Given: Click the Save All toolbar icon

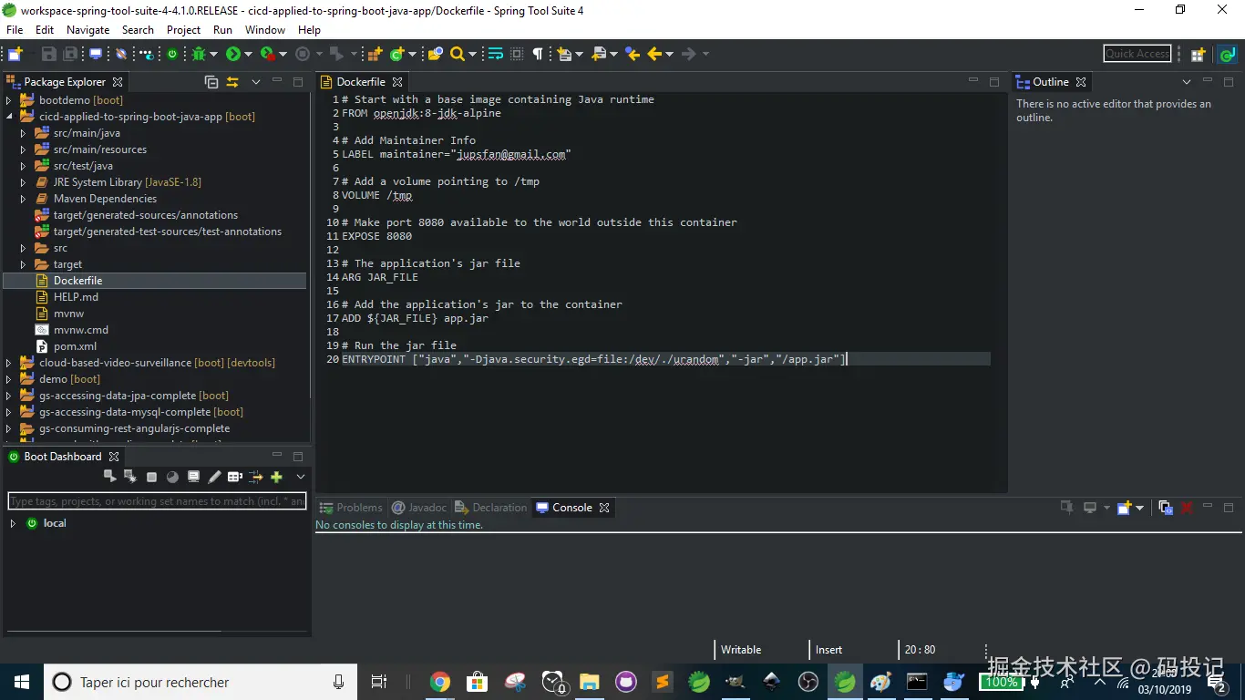Looking at the screenshot, I should 70,54.
